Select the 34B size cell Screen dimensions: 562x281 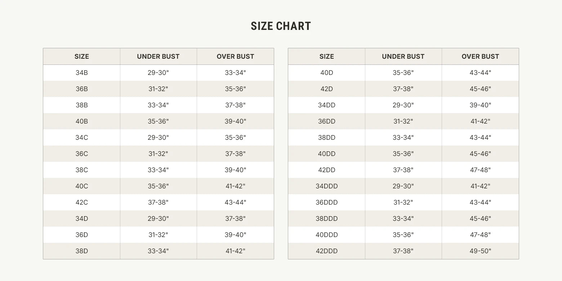point(82,73)
